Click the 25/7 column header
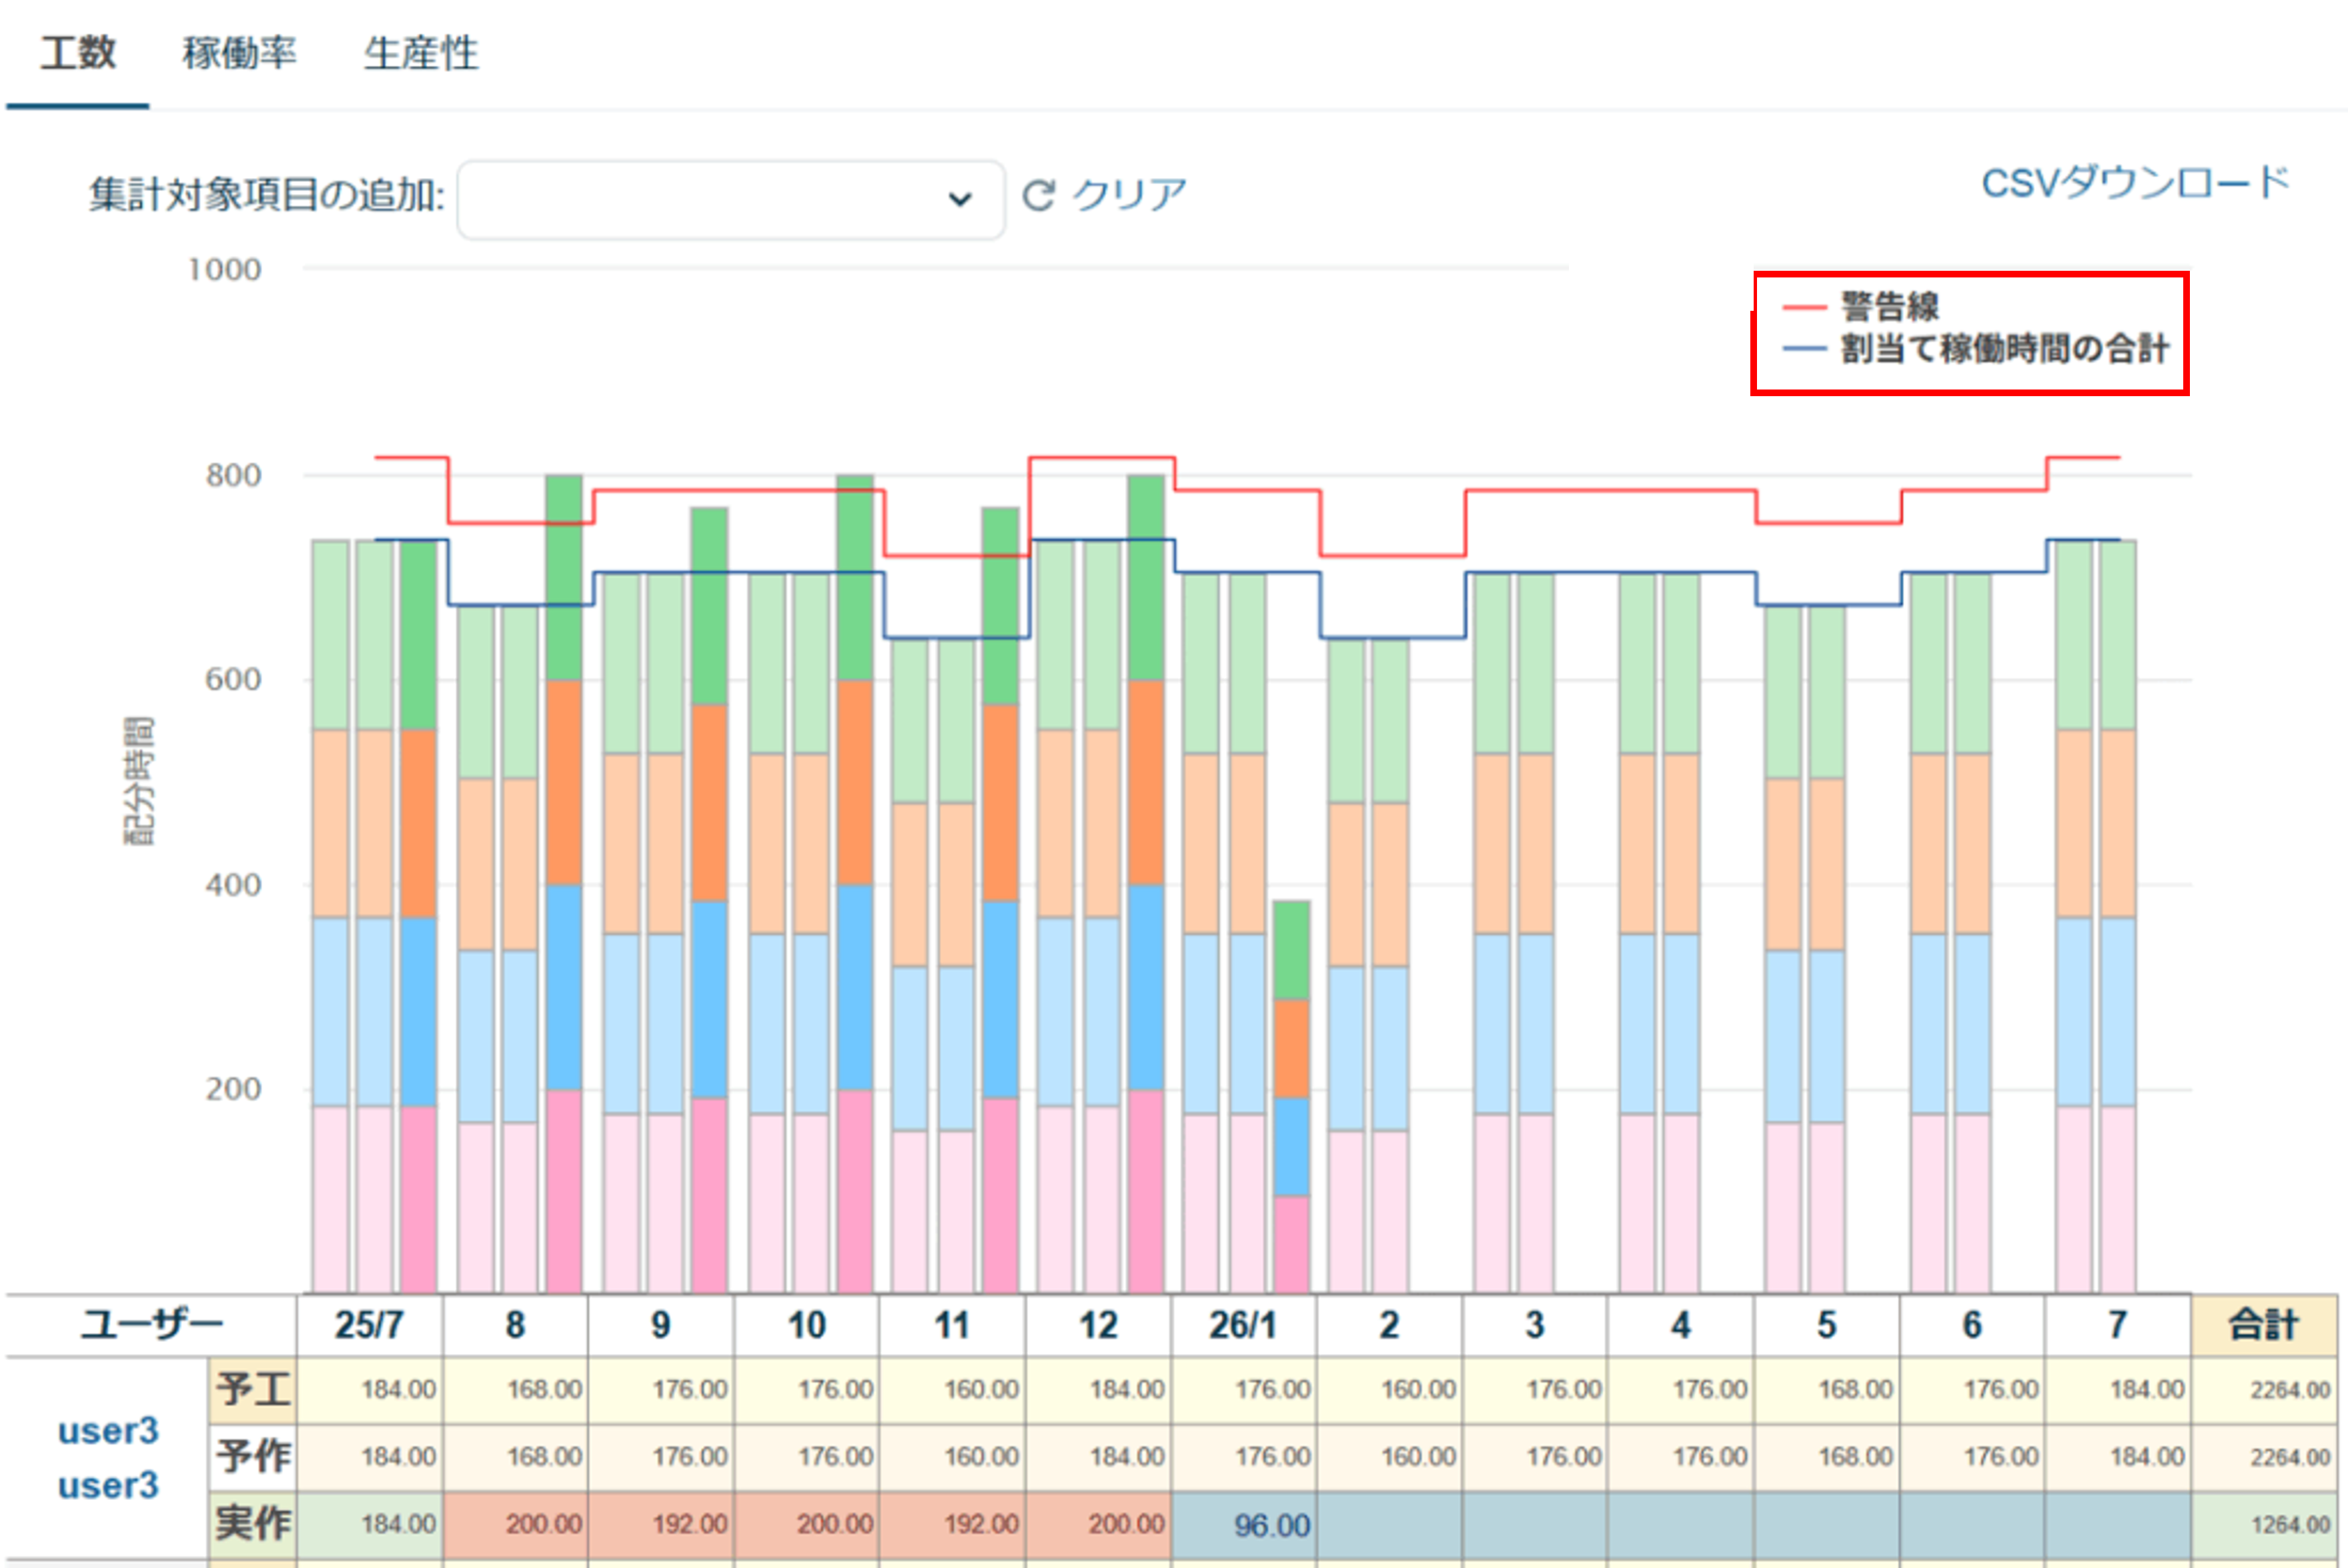2348x1568 pixels. (369, 1325)
